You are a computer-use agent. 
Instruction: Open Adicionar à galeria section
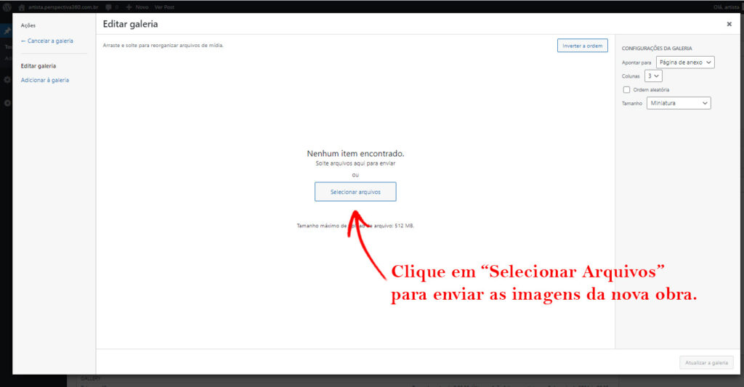[x=44, y=80]
